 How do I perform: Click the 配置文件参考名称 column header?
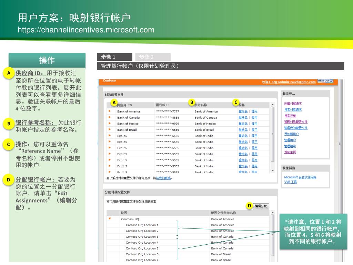point(223,213)
